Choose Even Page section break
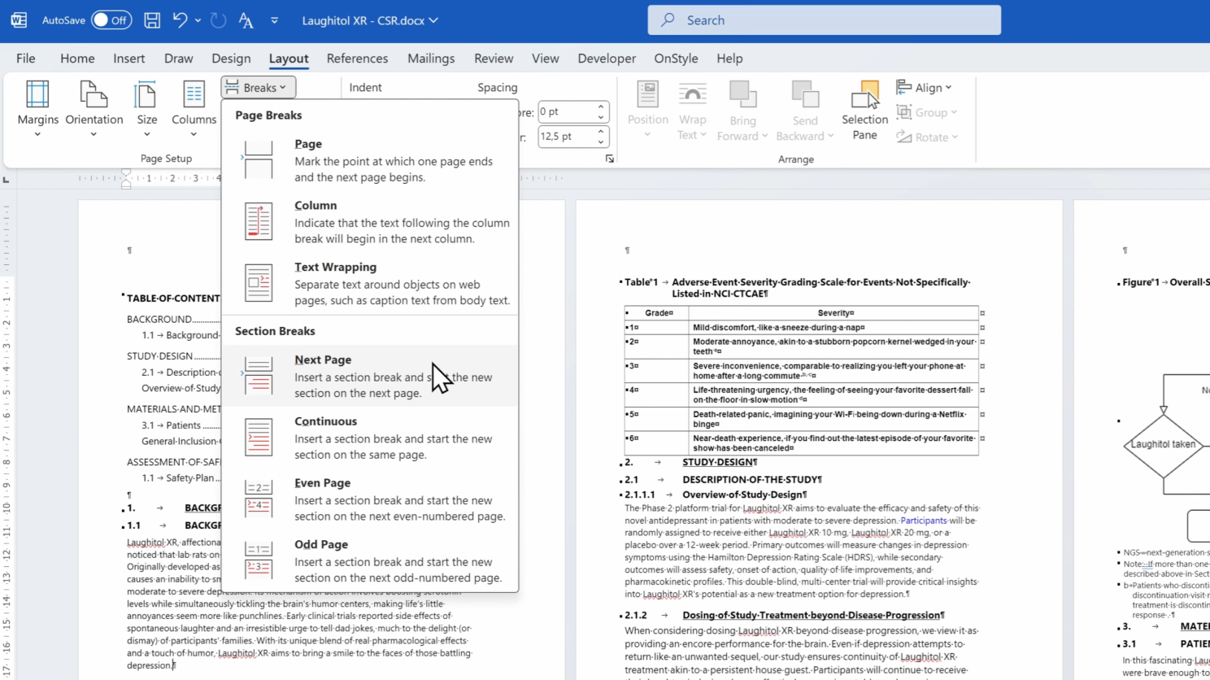 click(x=370, y=499)
